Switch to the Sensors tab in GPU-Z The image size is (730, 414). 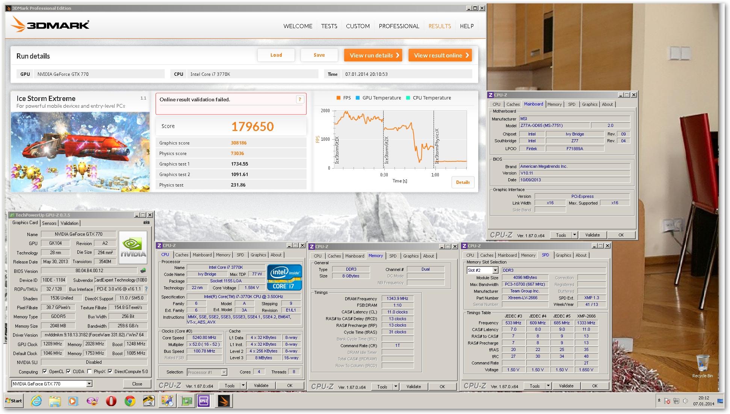pyautogui.click(x=49, y=223)
